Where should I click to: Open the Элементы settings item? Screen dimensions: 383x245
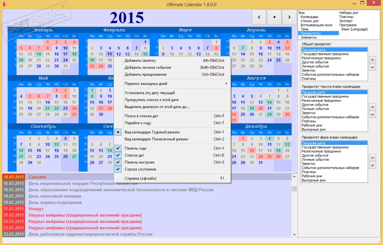pyautogui.click(x=308, y=38)
